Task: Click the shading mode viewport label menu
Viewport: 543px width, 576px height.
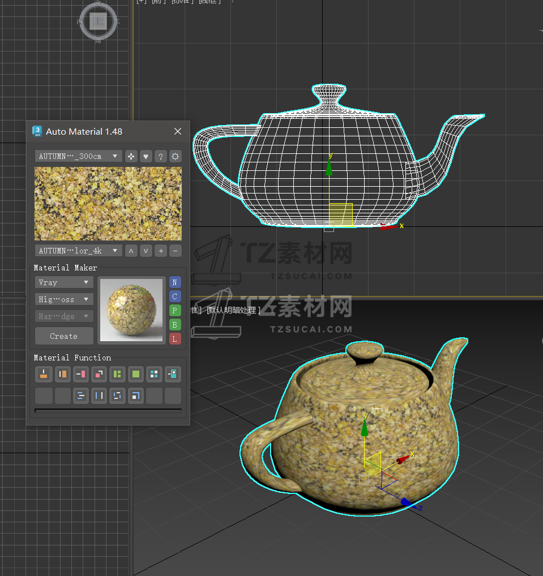Action: (x=233, y=310)
